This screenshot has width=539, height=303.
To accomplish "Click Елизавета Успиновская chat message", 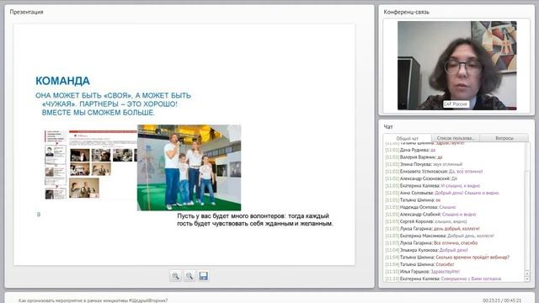I will [434, 171].
